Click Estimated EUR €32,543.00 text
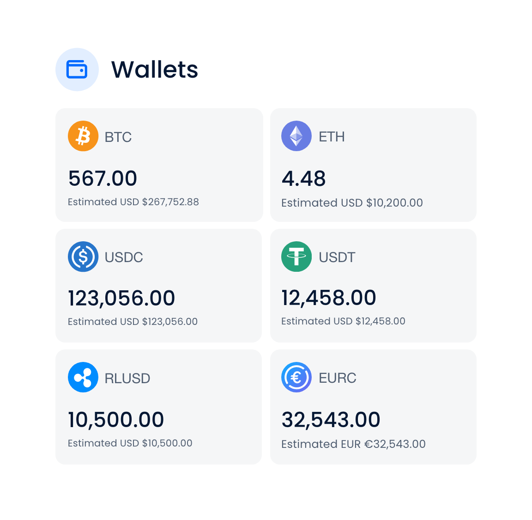532x520 pixels. tap(353, 444)
